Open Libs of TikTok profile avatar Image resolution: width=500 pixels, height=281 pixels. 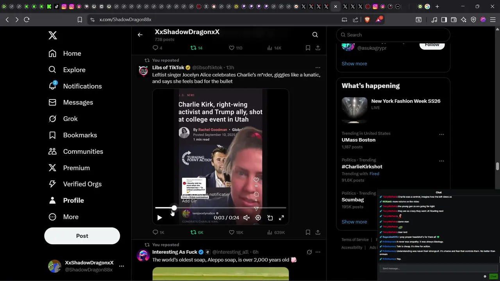143,71
